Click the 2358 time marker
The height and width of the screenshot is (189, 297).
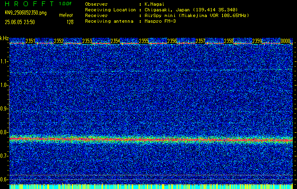pos(229,41)
